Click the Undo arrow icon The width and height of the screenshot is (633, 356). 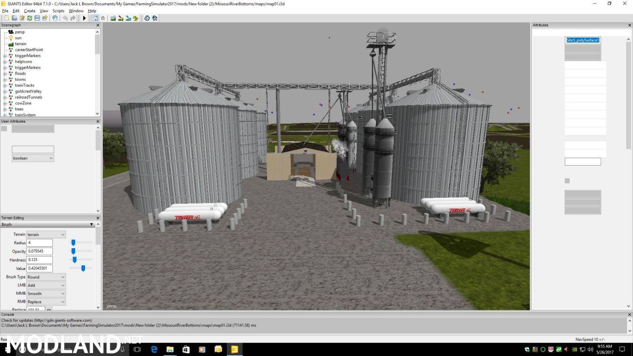pyautogui.click(x=65, y=18)
